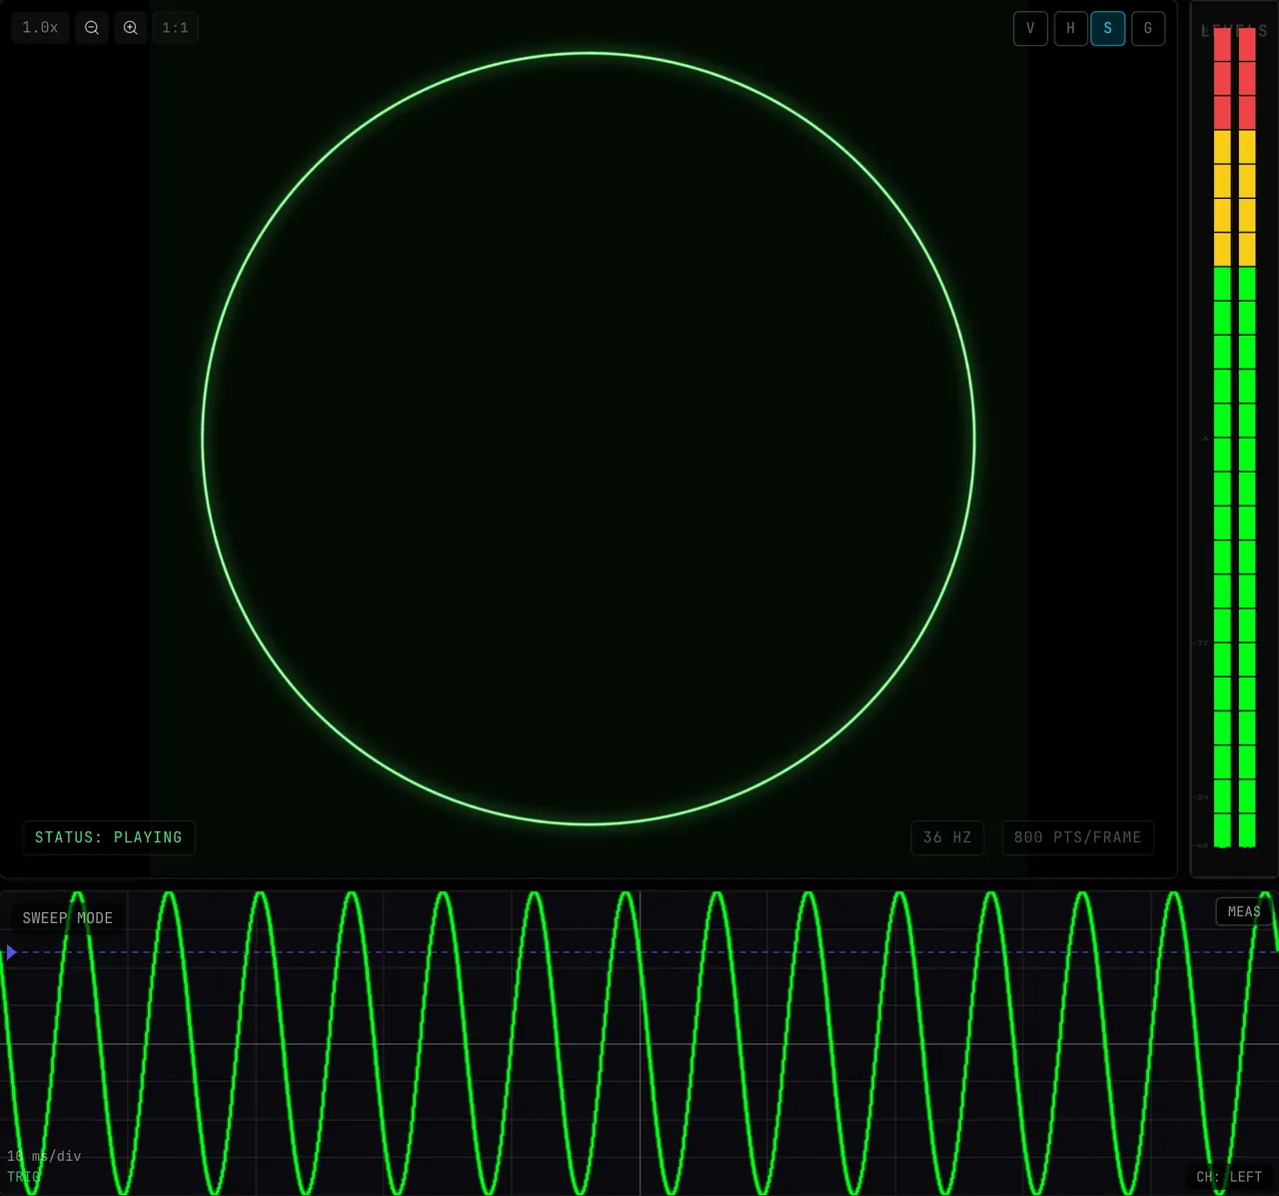Toggle the H display option
Image resolution: width=1279 pixels, height=1196 pixels.
point(1070,28)
